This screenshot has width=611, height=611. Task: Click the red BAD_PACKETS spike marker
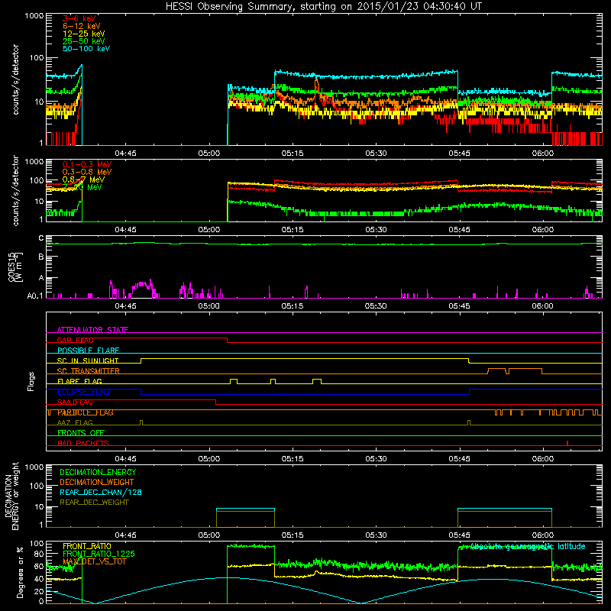coord(567,443)
